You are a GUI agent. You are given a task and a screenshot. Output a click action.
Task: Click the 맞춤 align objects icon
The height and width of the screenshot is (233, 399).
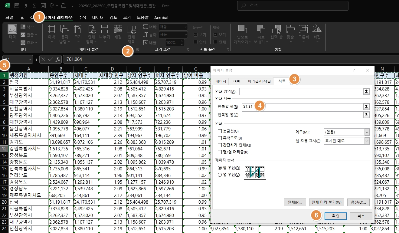(x=290, y=29)
